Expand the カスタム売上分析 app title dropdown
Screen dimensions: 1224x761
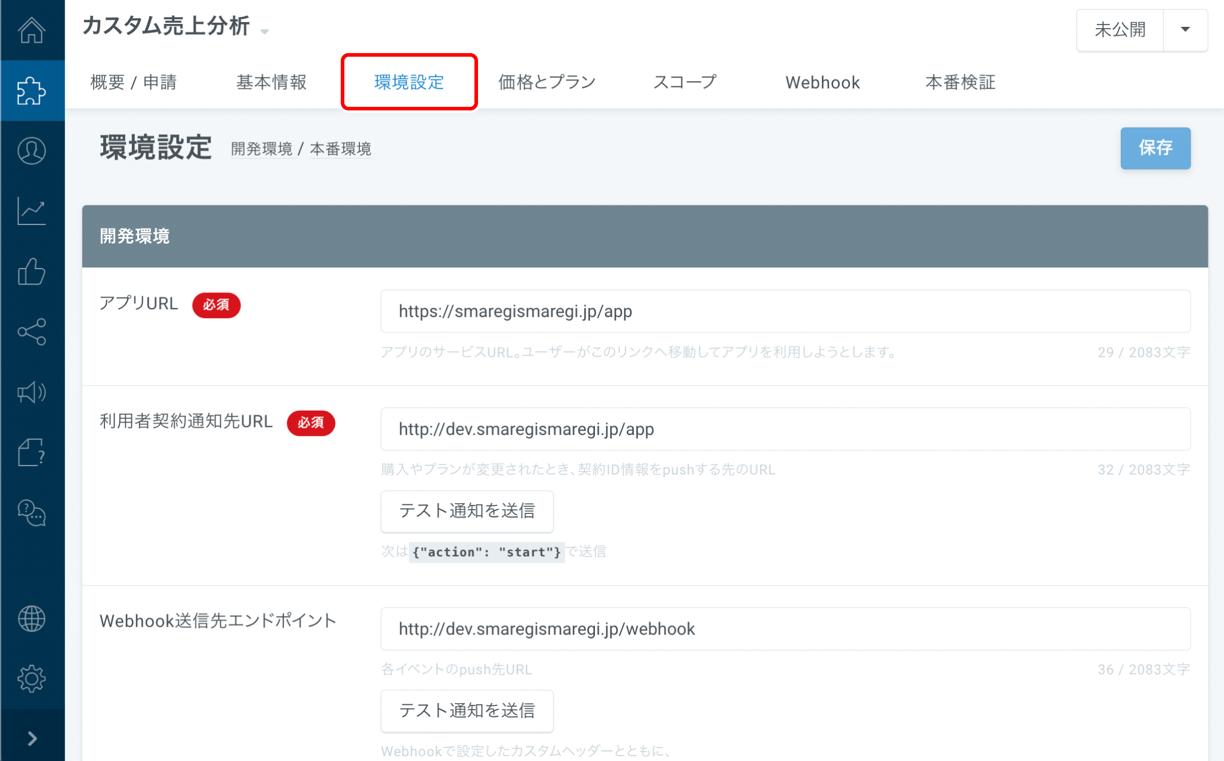[264, 31]
